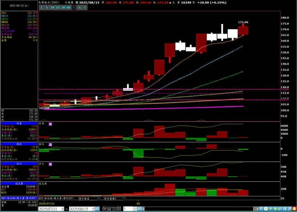
Task: Adjust the 保留空間 spinner arrows
Action: [x=135, y=209]
